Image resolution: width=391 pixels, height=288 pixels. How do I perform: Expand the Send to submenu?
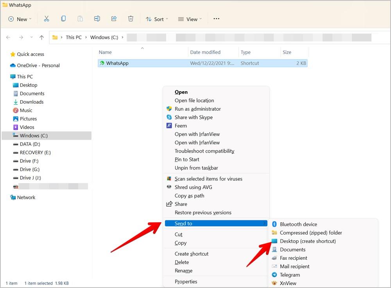click(x=216, y=223)
